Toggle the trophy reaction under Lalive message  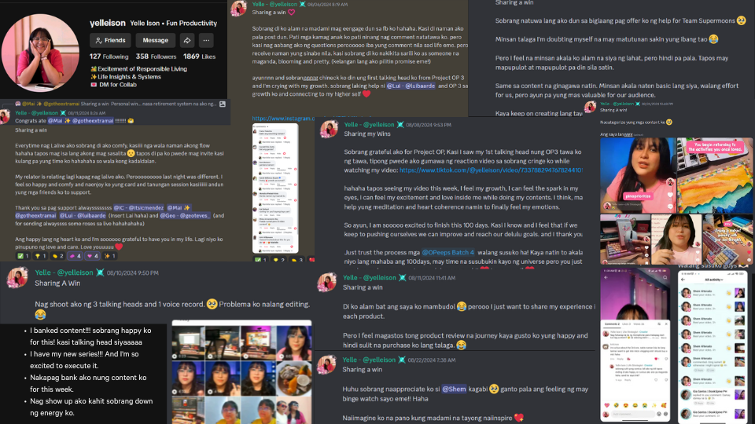click(40, 256)
